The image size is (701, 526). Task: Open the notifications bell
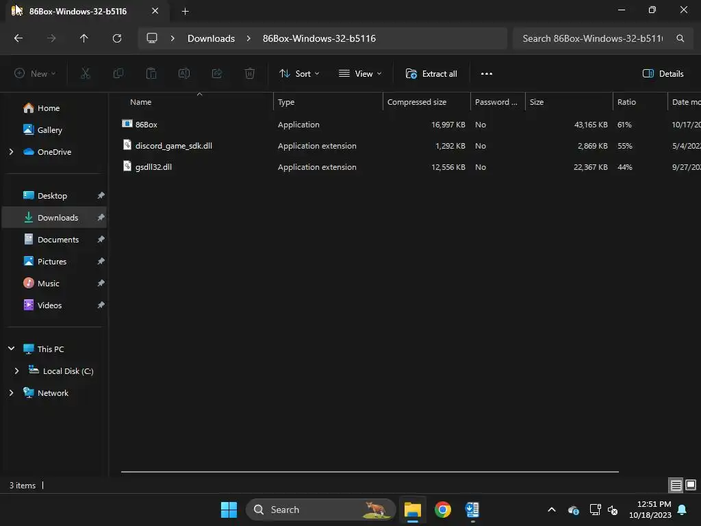point(683,510)
